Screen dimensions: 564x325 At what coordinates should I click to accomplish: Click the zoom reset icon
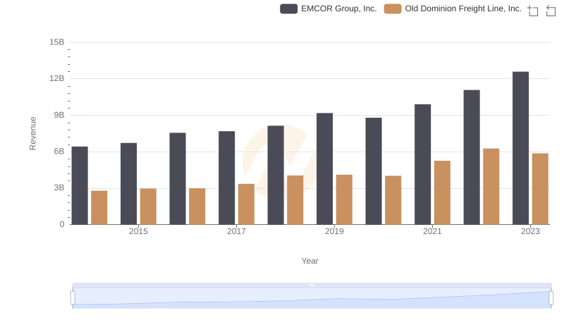point(551,11)
